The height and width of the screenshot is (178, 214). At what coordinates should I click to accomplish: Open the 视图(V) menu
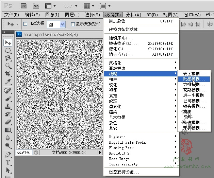pos(171,15)
